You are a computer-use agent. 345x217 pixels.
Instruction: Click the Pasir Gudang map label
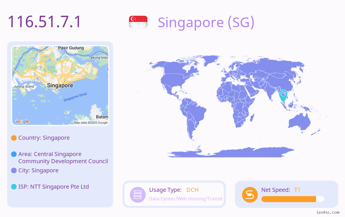tap(71, 48)
